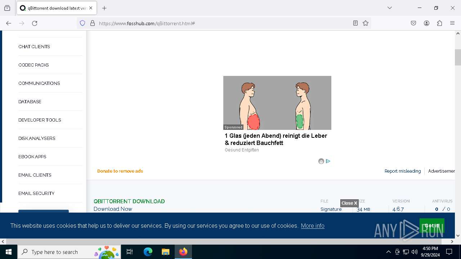Open Disk Analysers category
Viewport: 461px width, 259px height.
[37, 138]
